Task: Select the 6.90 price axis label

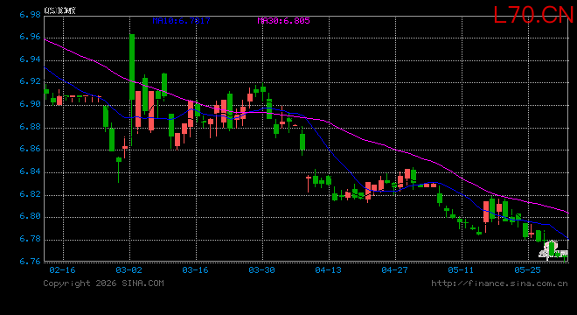Action: [x=31, y=104]
